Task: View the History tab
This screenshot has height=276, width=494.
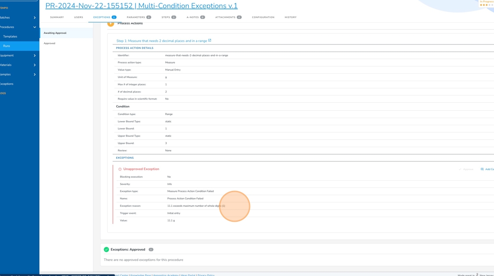Action: (x=291, y=17)
